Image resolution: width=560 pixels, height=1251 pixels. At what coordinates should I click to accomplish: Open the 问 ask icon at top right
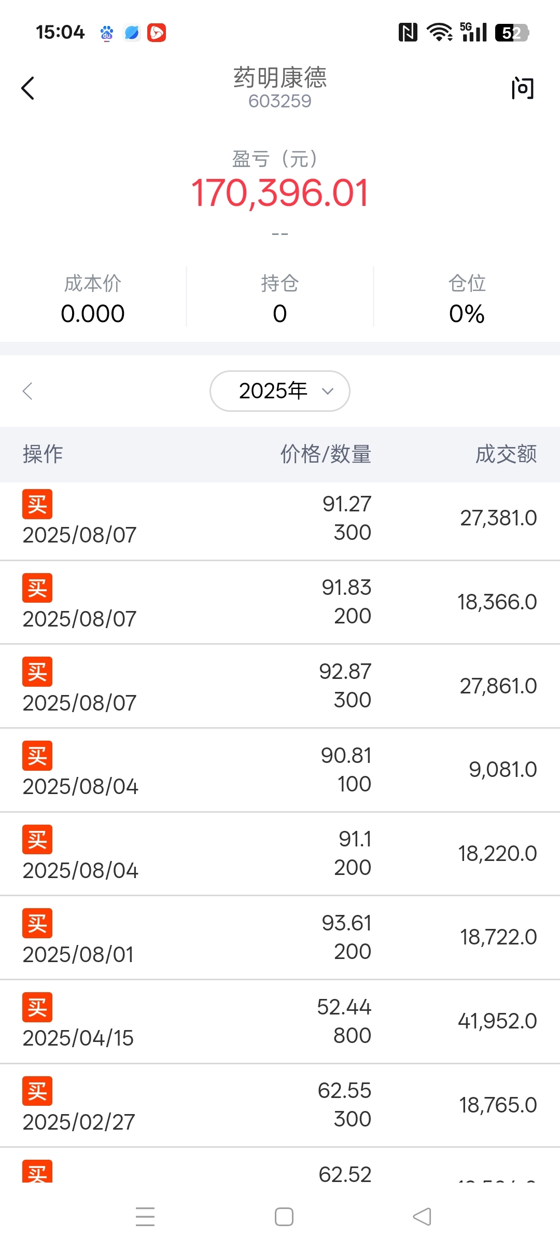click(522, 88)
